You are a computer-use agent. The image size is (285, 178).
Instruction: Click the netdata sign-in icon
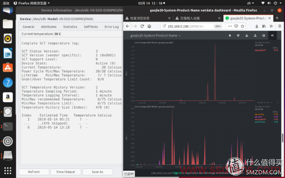(272, 36)
